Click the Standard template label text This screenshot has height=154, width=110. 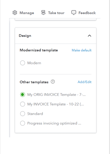(35, 114)
